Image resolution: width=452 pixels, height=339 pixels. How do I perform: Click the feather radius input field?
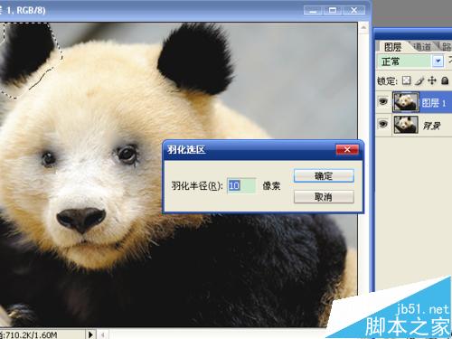click(241, 185)
